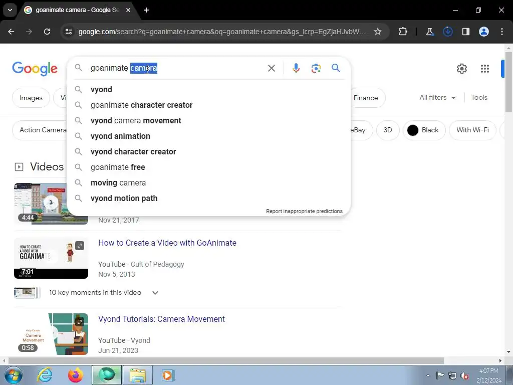Expand the All filters dropdown
The width and height of the screenshot is (513, 385).
(x=437, y=98)
